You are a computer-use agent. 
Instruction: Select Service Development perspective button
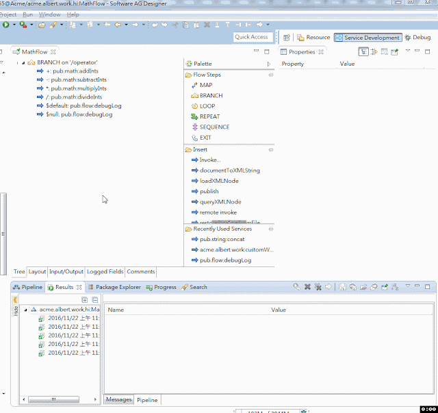pos(368,38)
